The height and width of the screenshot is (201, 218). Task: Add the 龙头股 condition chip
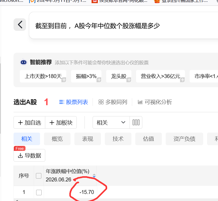[119, 76]
